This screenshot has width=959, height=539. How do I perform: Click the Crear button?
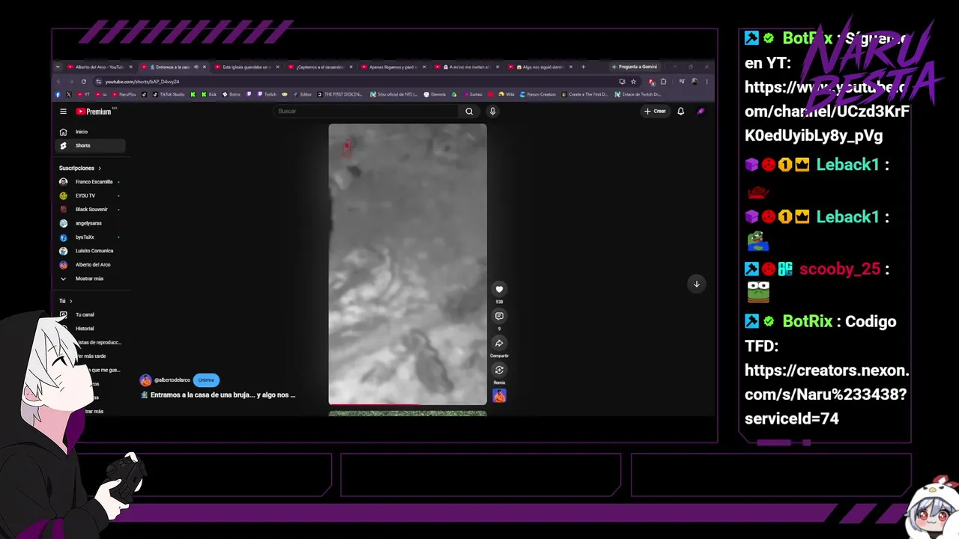pyautogui.click(x=655, y=112)
